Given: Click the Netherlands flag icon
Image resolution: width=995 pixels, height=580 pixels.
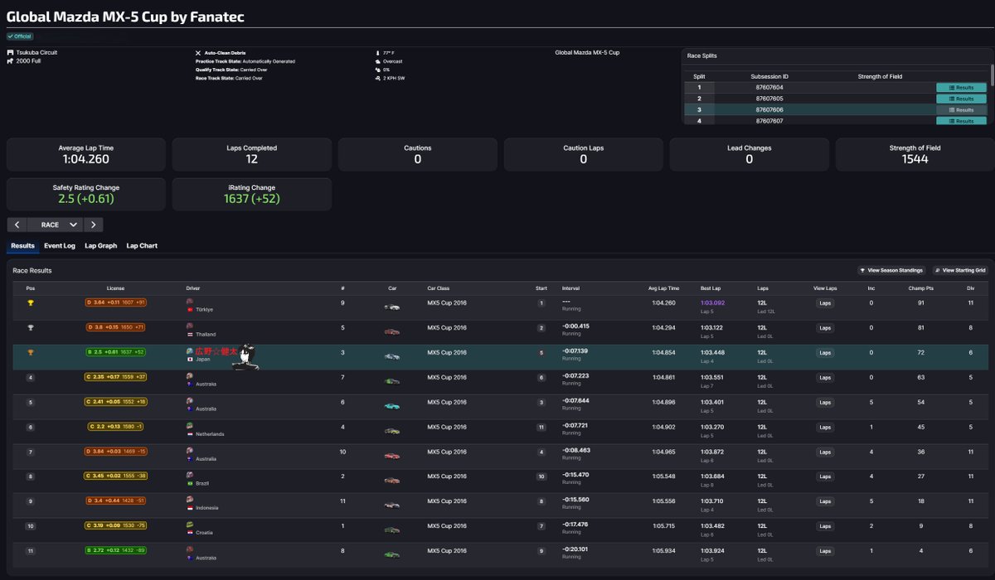Looking at the screenshot, I should (x=190, y=434).
